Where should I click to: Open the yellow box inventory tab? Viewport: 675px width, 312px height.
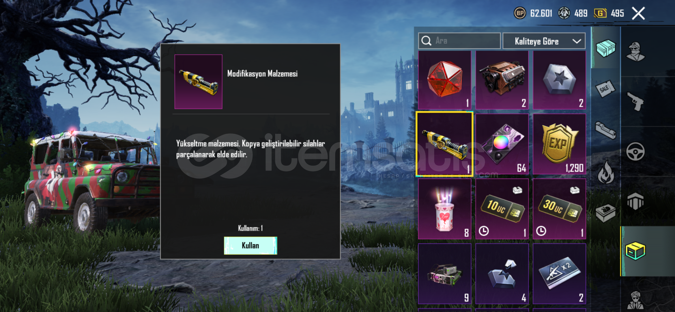[x=635, y=251]
